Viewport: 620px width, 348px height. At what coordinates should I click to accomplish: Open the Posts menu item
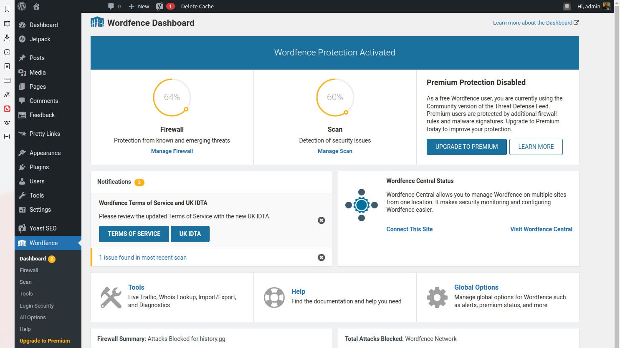coord(48,58)
